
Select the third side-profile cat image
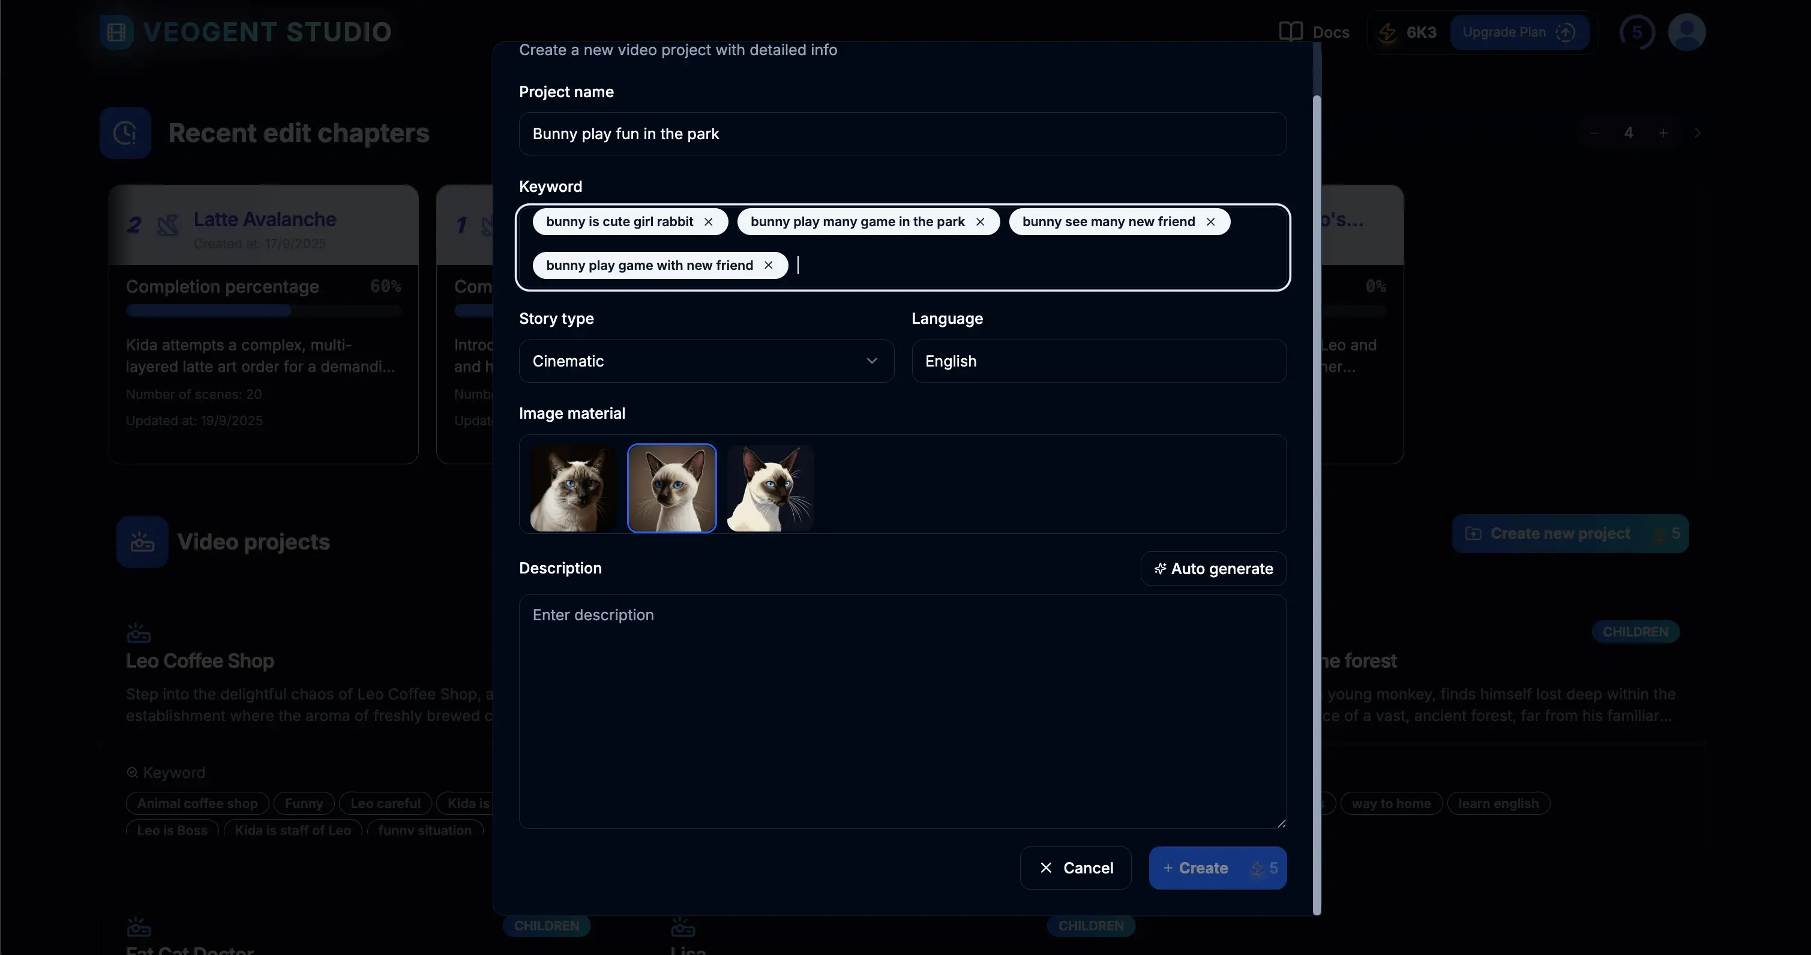pyautogui.click(x=770, y=488)
